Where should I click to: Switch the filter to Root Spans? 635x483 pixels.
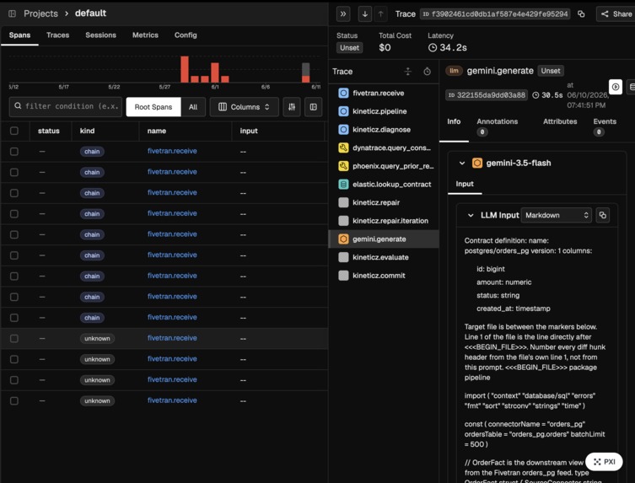153,107
